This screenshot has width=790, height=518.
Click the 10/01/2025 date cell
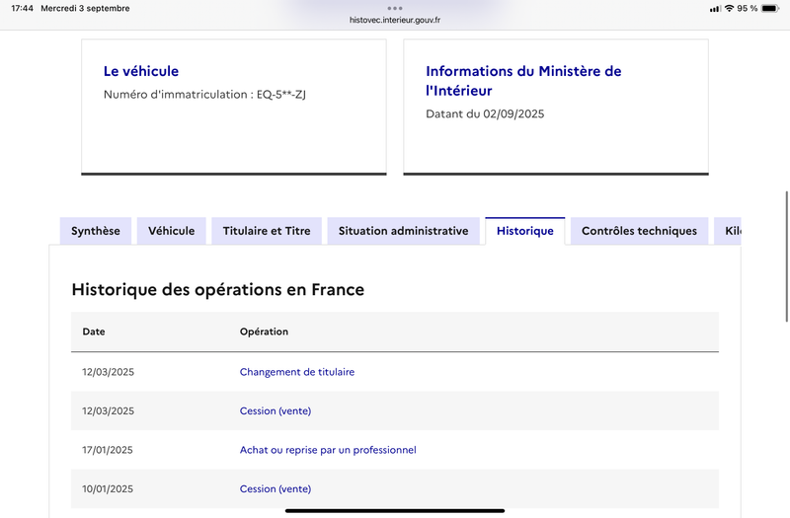pos(108,488)
